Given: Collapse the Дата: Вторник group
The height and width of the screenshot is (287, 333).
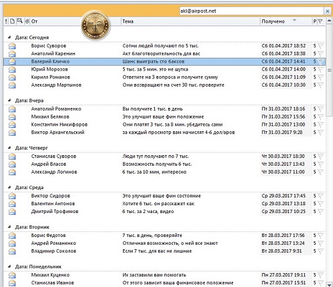Looking at the screenshot, I should coord(9,227).
